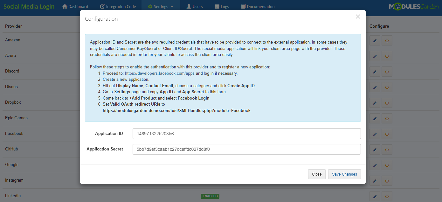Toggle the Dropbox provider on or off

(x=387, y=102)
